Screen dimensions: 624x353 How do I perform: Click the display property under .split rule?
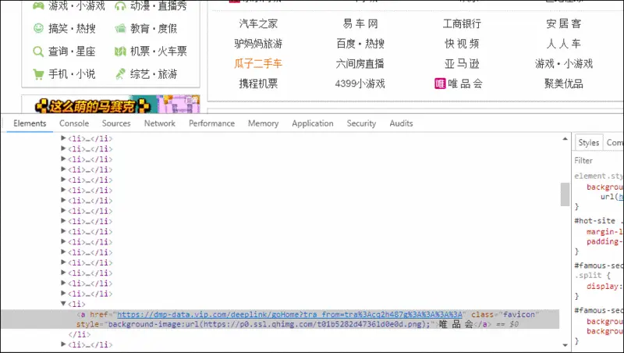[x=604, y=286]
